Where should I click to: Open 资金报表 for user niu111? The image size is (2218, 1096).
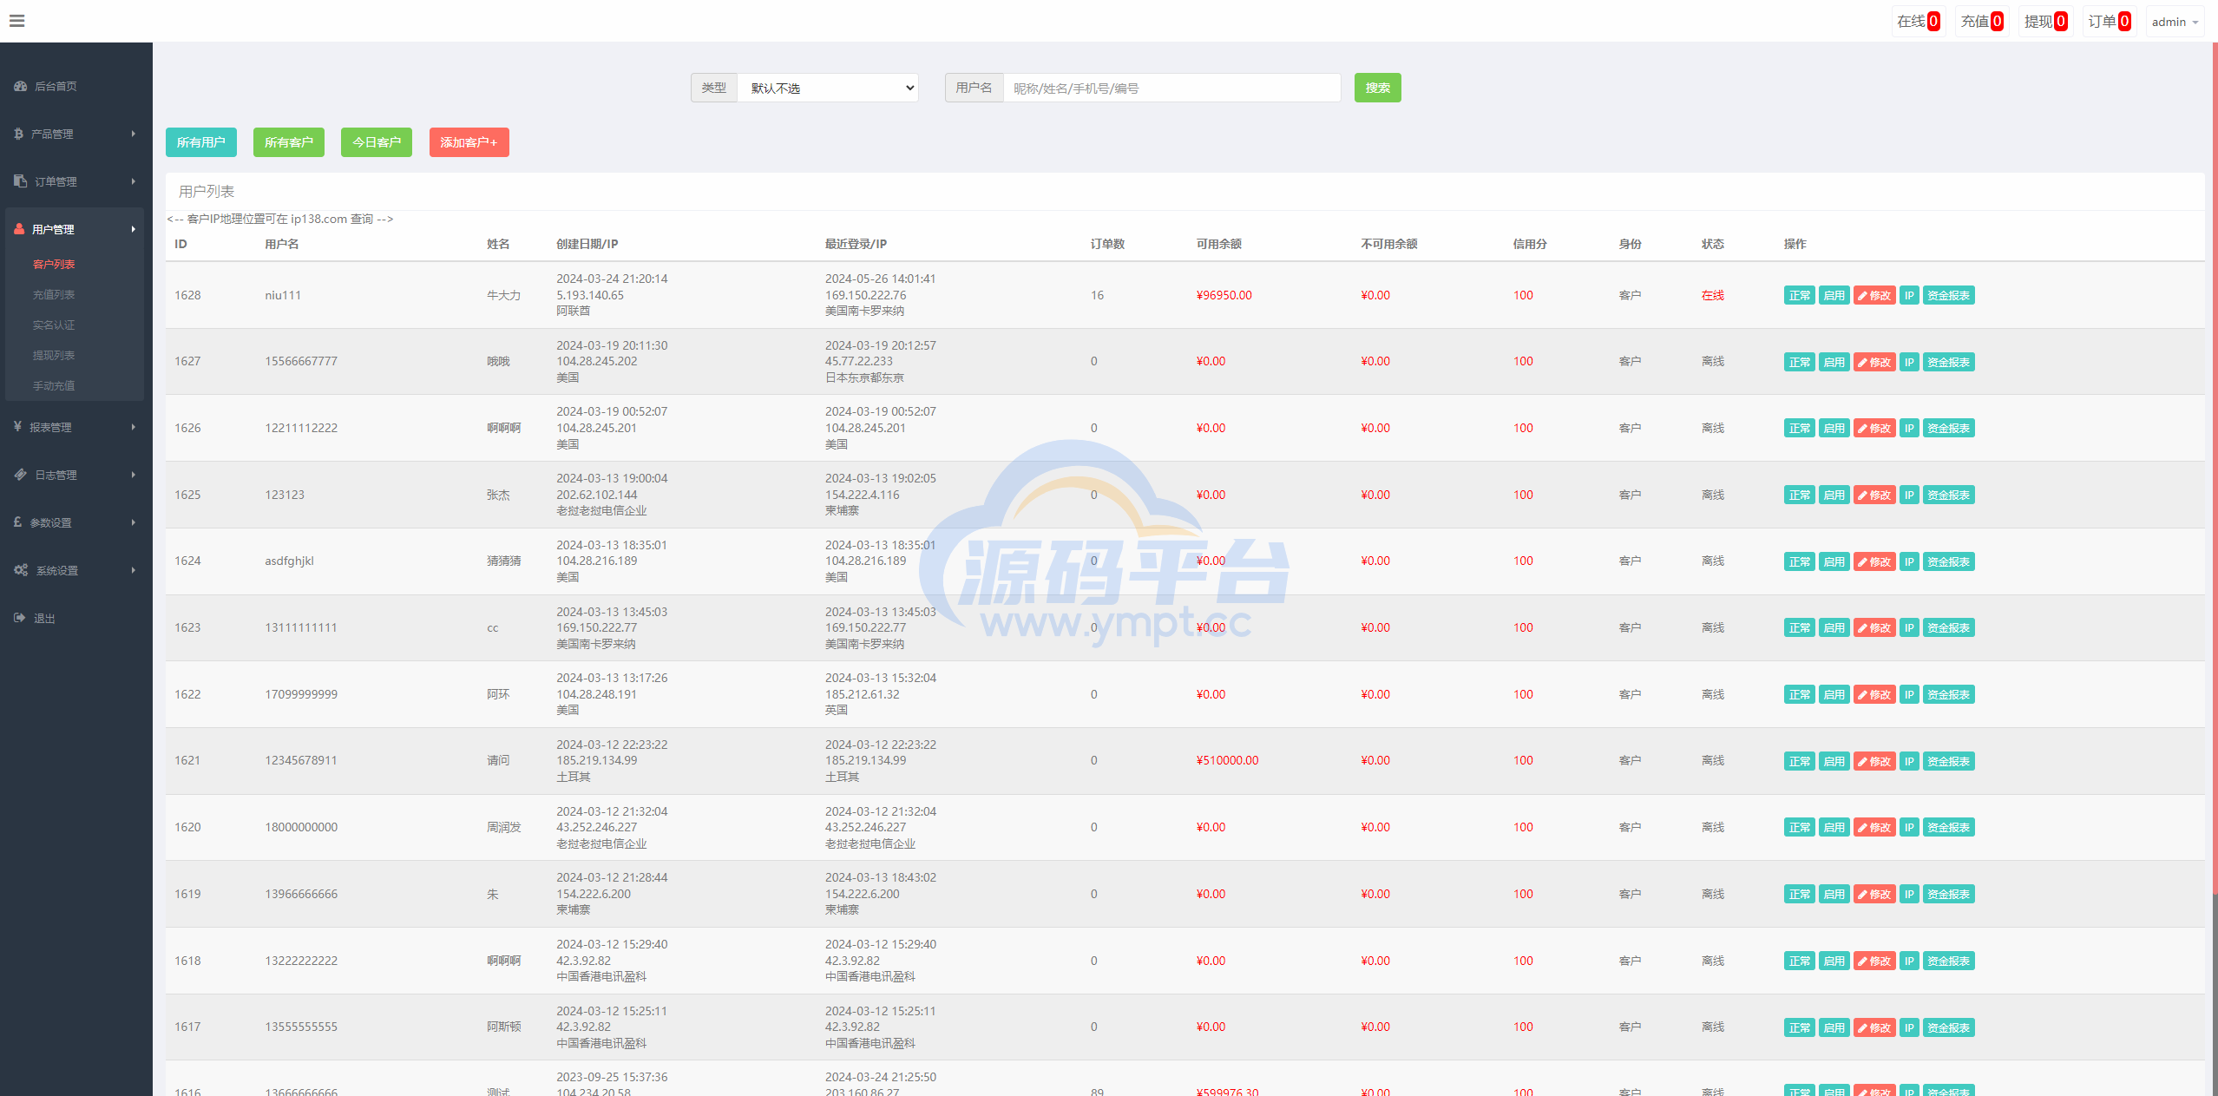[x=1948, y=295]
